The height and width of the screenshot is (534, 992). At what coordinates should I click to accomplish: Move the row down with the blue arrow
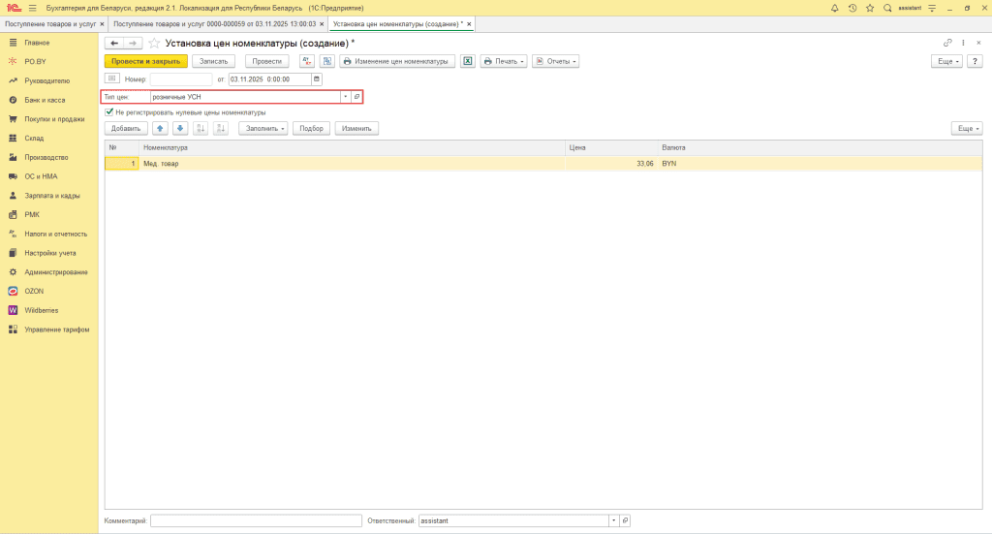coord(178,128)
